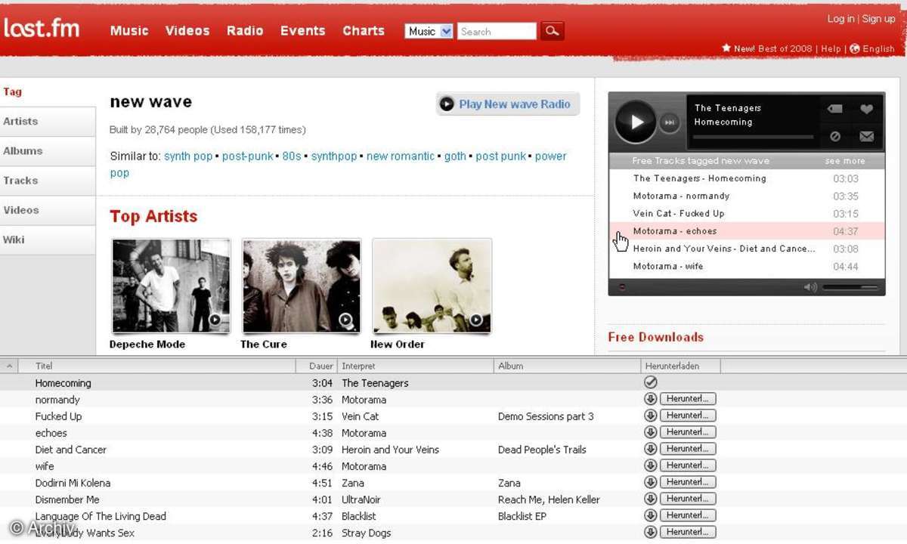
Task: Click Herunterladen button for the wife row
Action: (x=688, y=465)
